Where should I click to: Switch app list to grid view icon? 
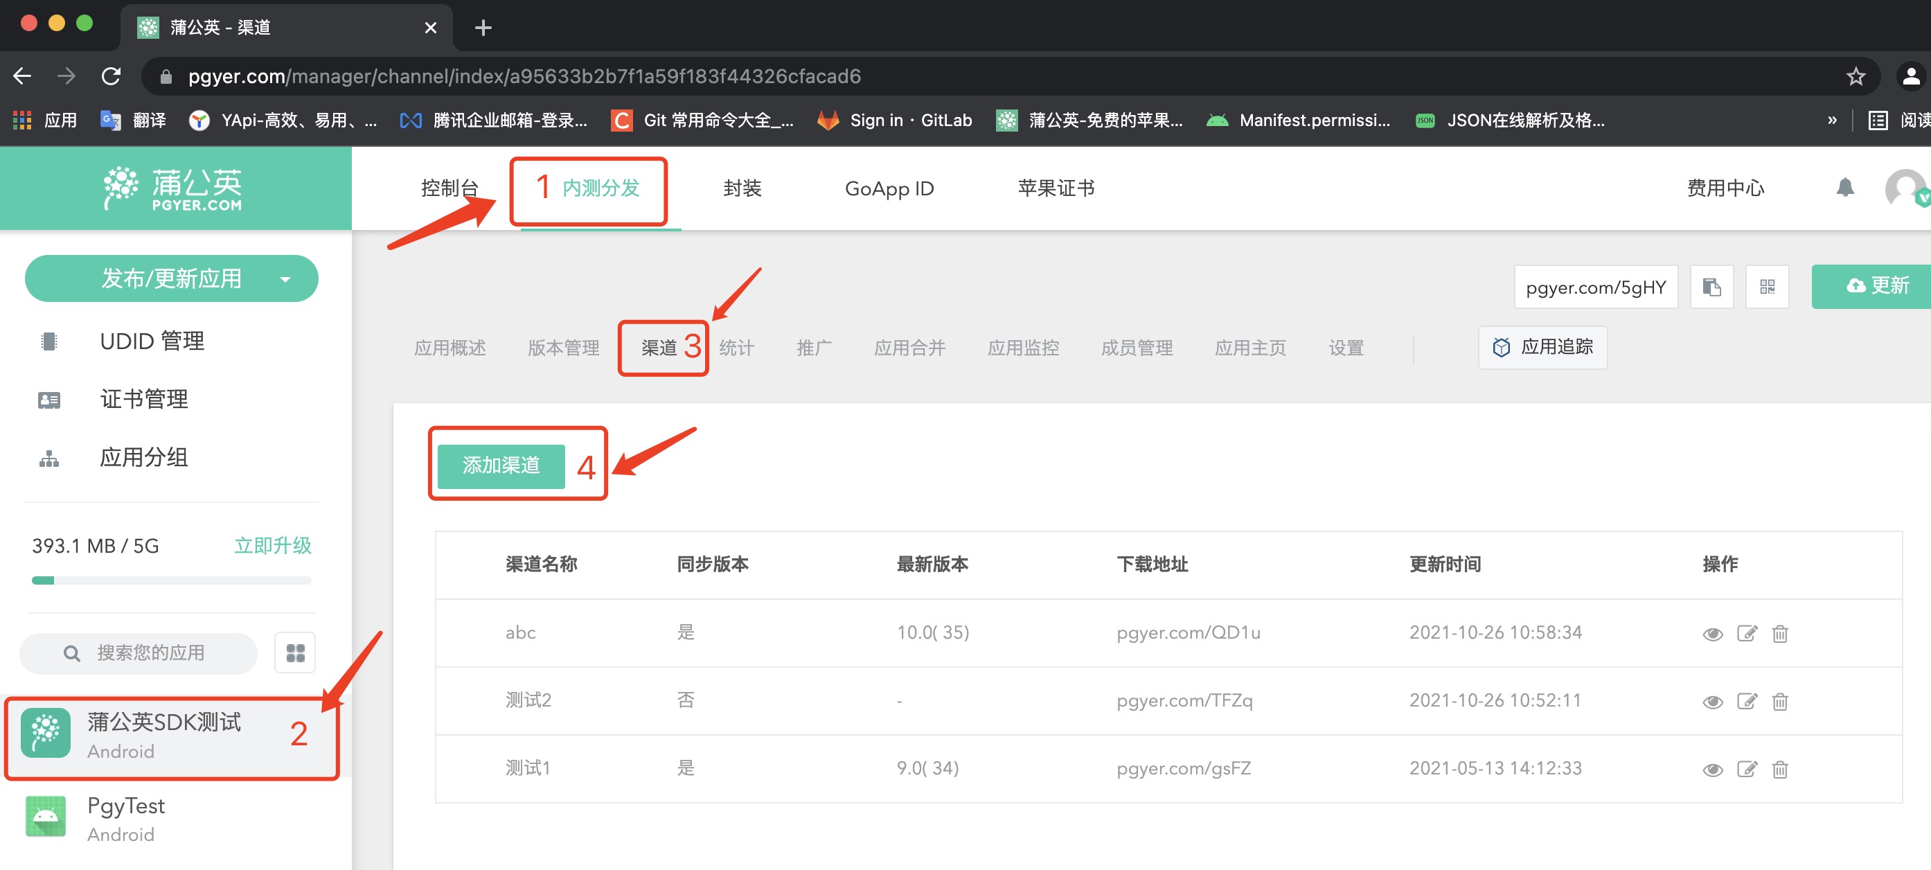tap(295, 652)
